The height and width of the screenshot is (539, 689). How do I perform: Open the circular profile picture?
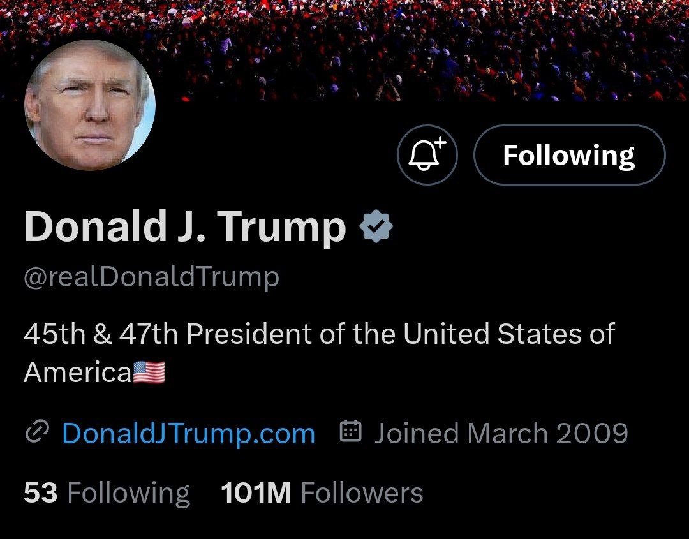(x=90, y=105)
